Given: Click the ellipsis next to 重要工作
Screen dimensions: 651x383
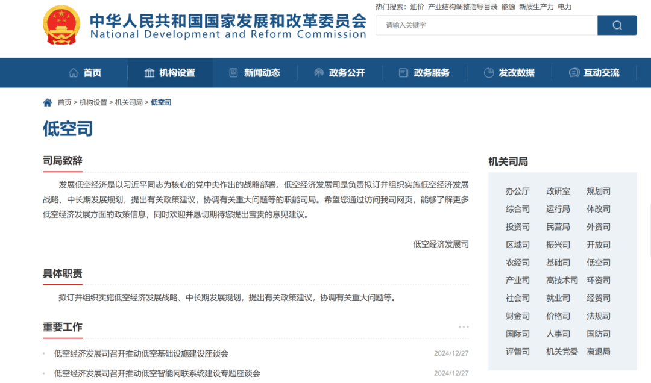Looking at the screenshot, I should pyautogui.click(x=464, y=326).
